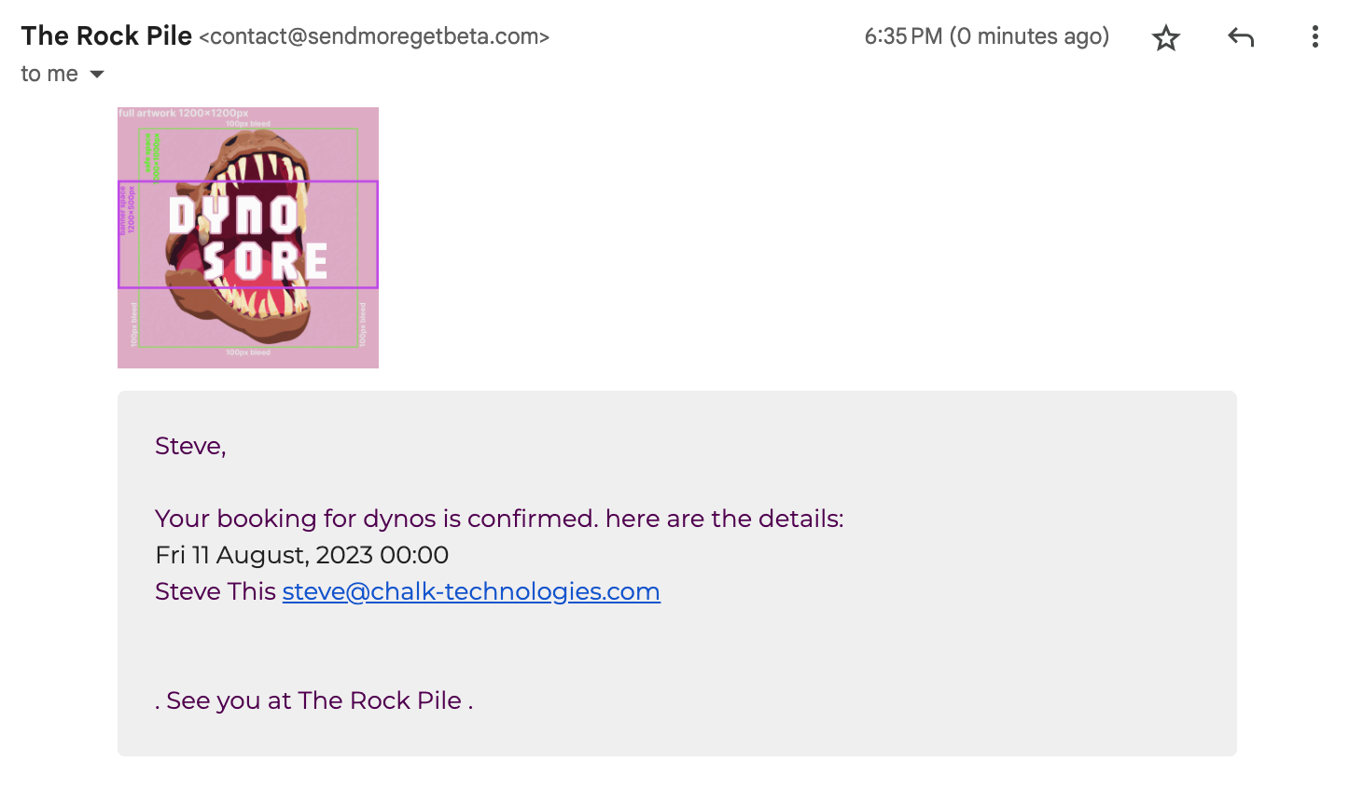Click the booking confirmed sentence
Screen dimensions: 1349x804
pos(499,519)
